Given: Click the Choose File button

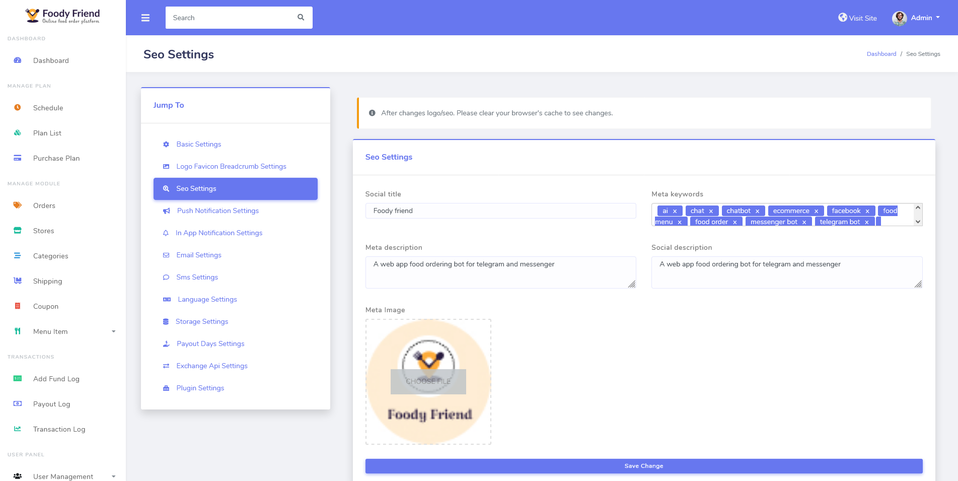Looking at the screenshot, I should click(x=428, y=382).
